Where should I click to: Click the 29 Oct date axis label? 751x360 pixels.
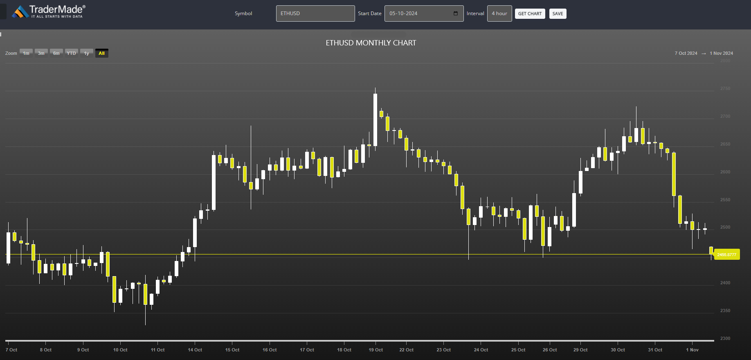pos(580,350)
